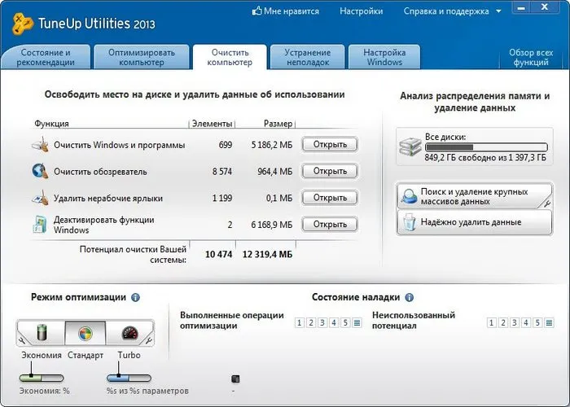Open page 2 of Неиспользованный потенциал
Image resolution: width=570 pixels, height=407 pixels.
(x=503, y=322)
